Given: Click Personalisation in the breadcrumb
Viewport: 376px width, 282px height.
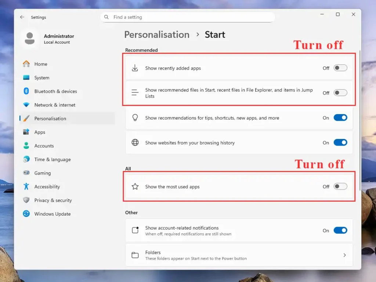Looking at the screenshot, I should (157, 35).
